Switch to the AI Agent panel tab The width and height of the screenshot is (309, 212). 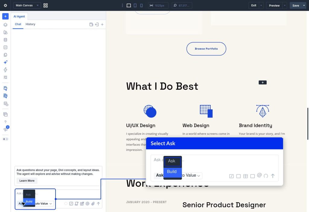[19, 16]
